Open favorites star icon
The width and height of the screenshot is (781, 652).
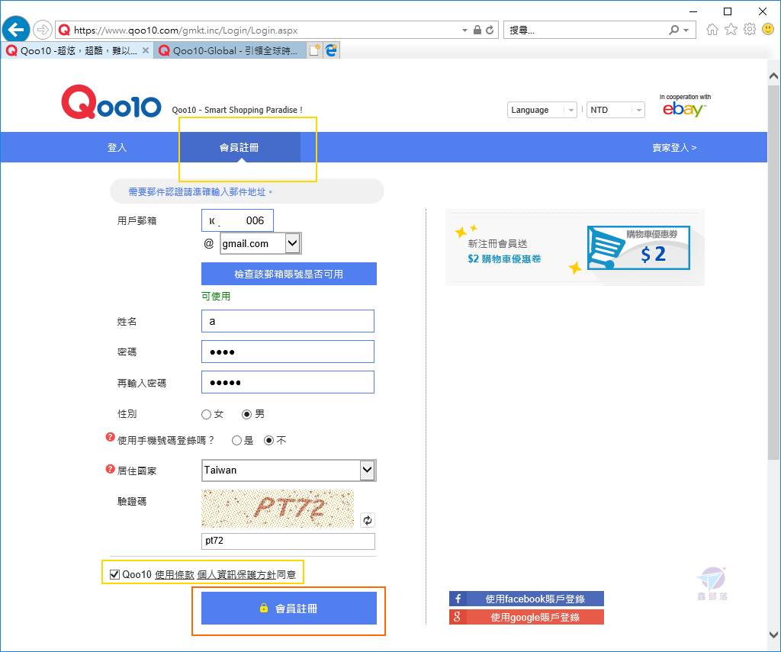[x=731, y=30]
